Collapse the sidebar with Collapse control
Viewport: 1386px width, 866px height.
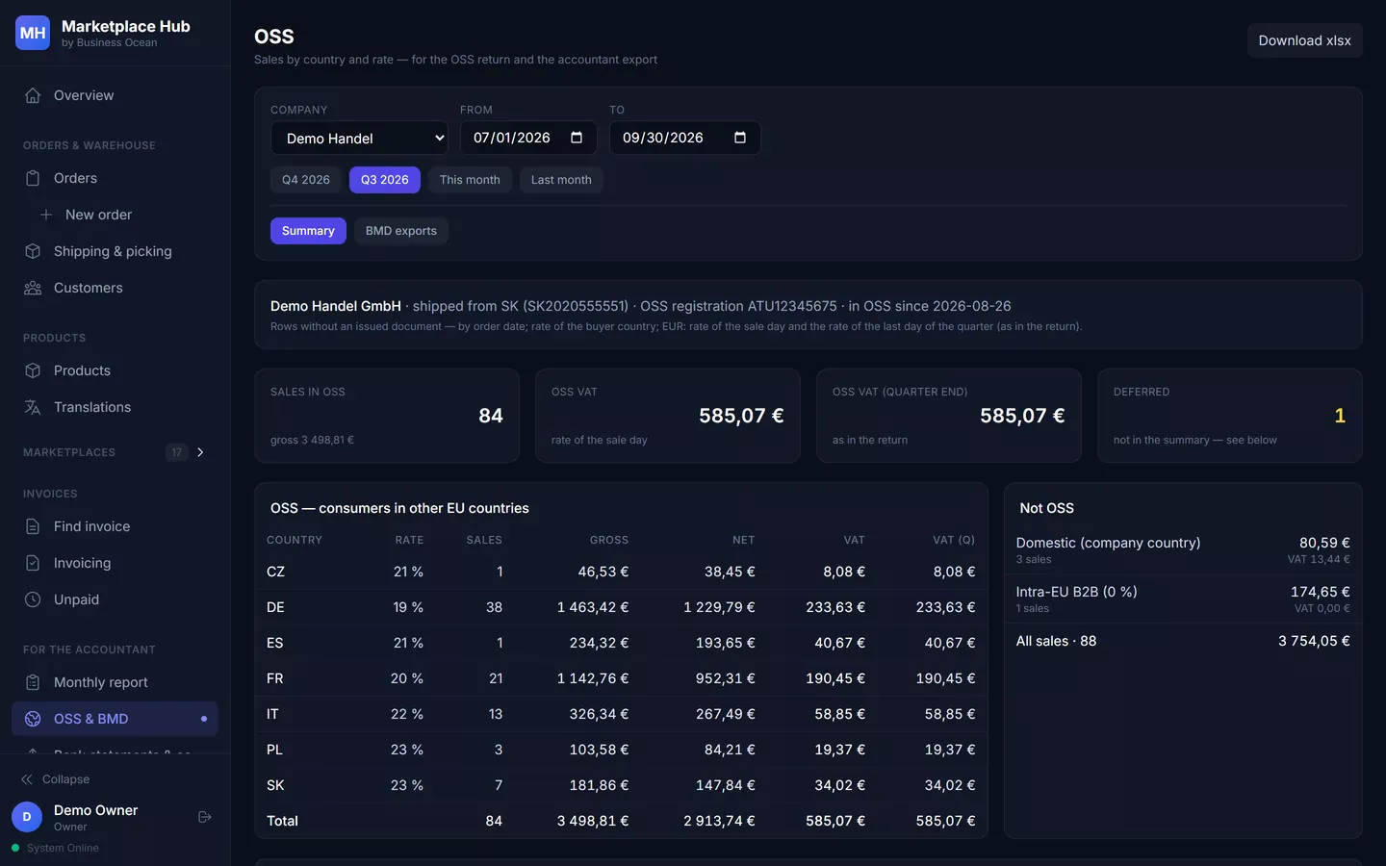[x=56, y=779]
